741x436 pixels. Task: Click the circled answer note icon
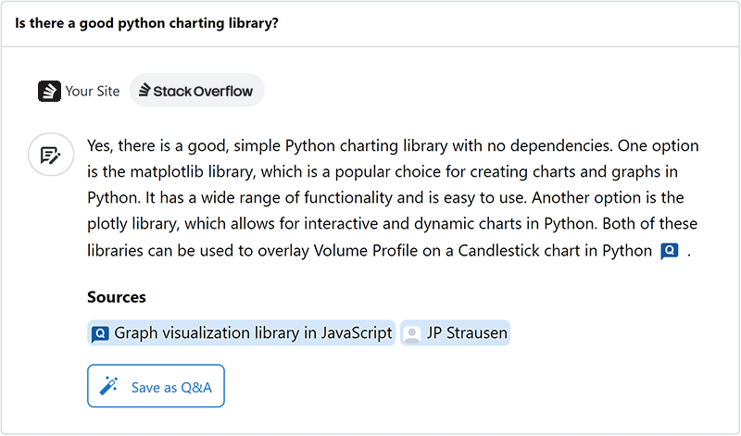pos(50,155)
